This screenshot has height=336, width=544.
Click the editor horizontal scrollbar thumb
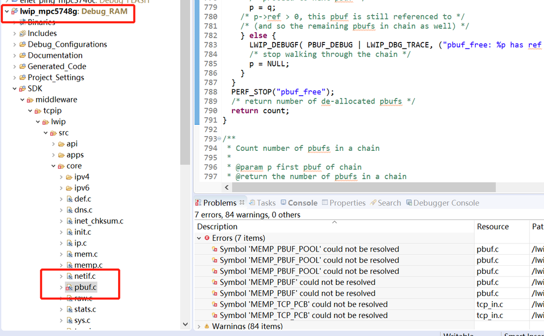coord(364,187)
